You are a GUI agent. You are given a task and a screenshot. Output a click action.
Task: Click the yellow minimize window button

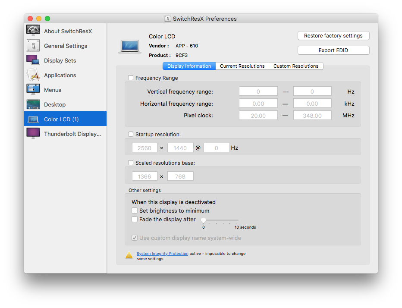point(39,19)
